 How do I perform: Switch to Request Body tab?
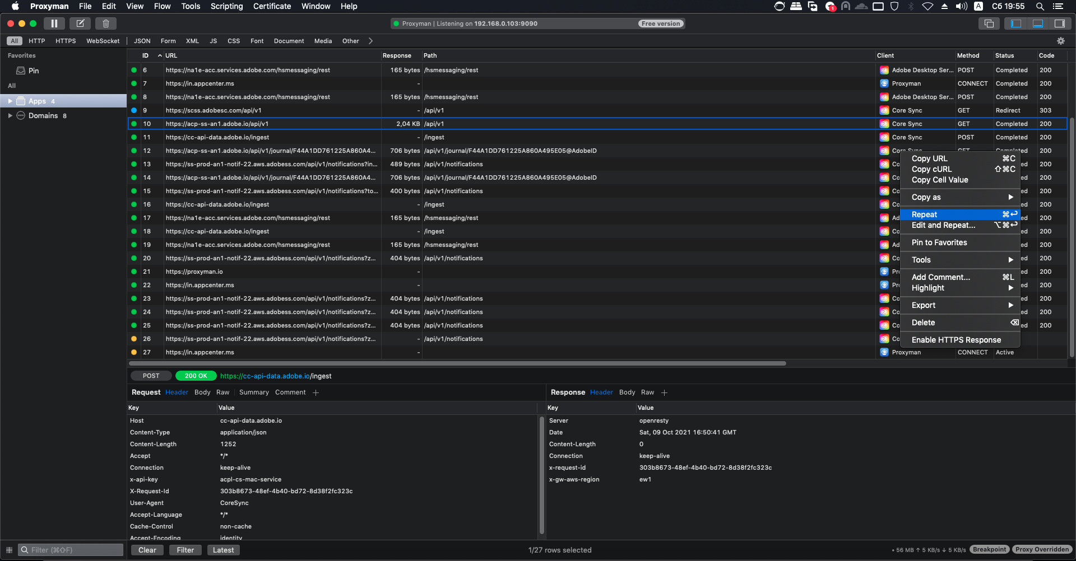tap(202, 392)
